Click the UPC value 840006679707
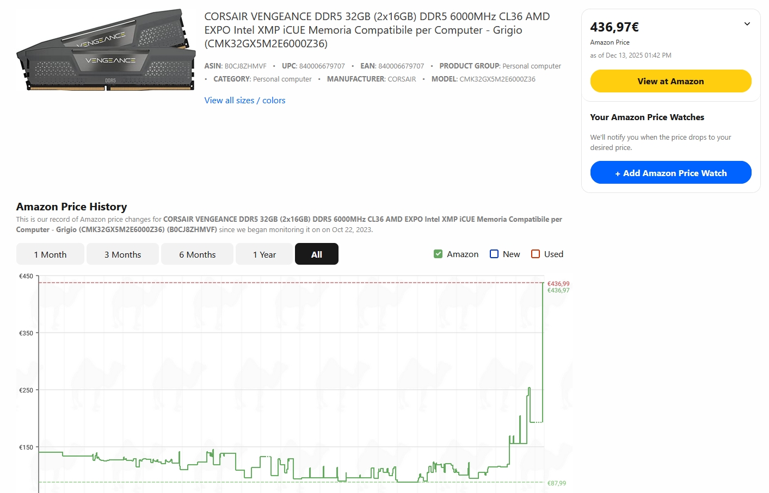 [322, 66]
